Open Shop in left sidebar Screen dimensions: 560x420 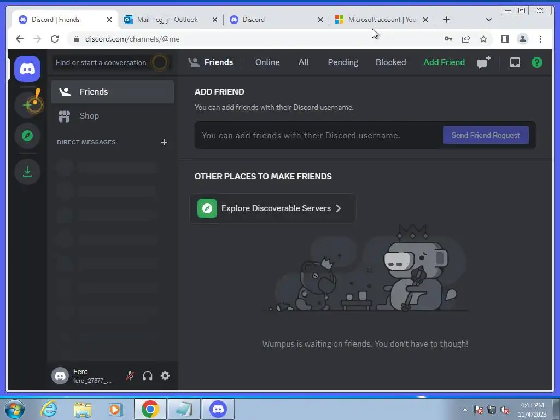[x=113, y=116]
